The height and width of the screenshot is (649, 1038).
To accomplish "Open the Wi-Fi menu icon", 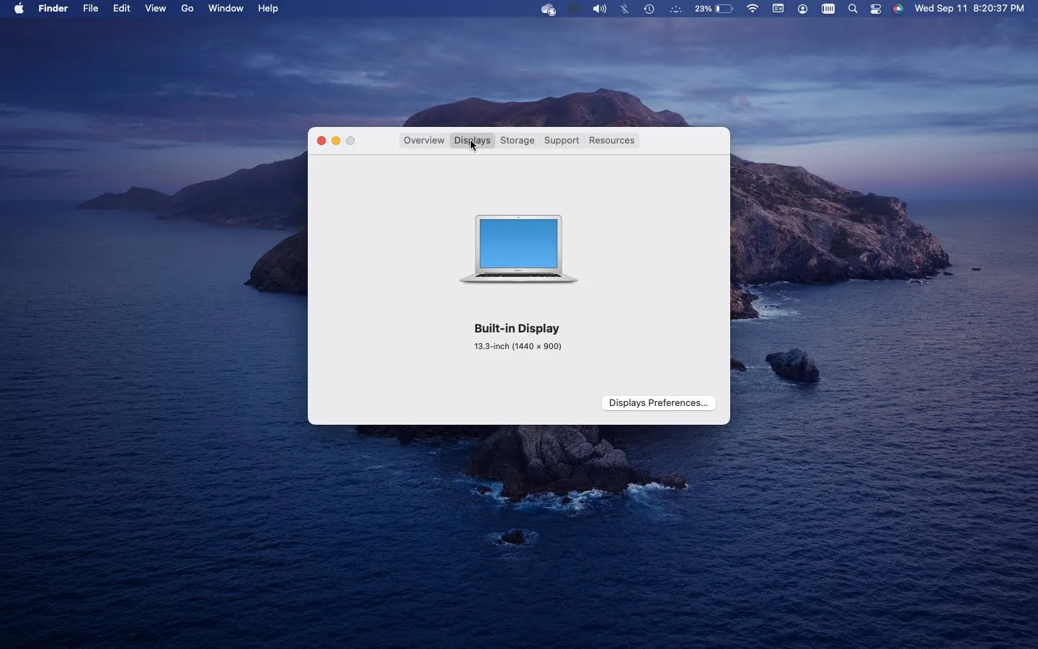I will 753,9.
